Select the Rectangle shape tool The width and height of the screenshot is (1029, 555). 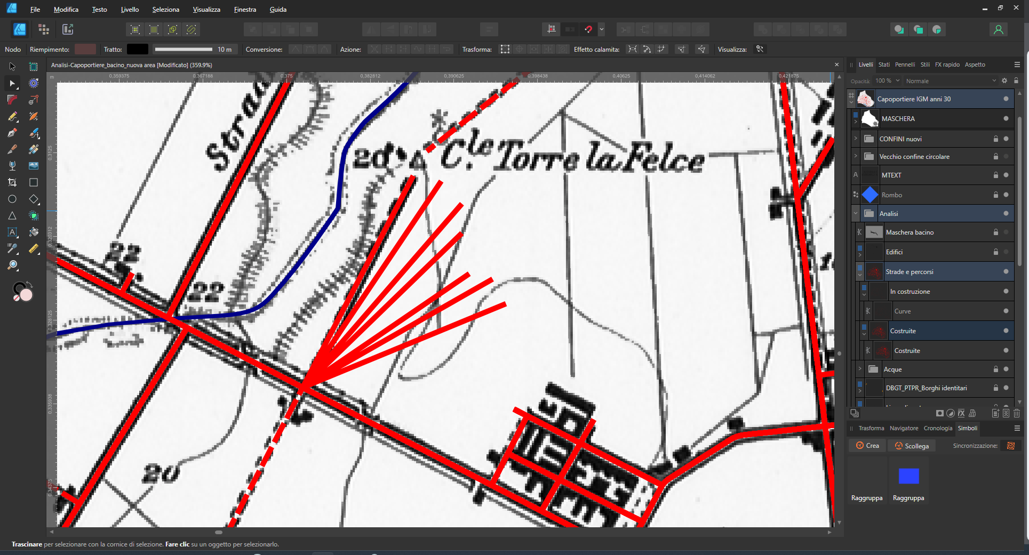pyautogui.click(x=34, y=182)
